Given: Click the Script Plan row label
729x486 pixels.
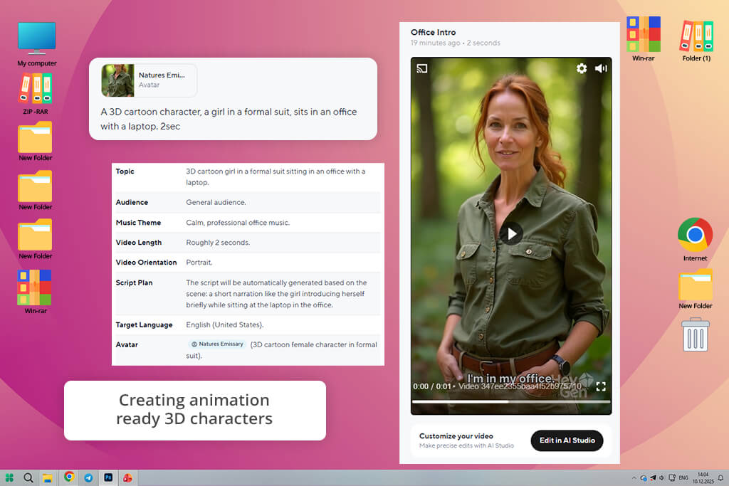Looking at the screenshot, I should pyautogui.click(x=134, y=282).
